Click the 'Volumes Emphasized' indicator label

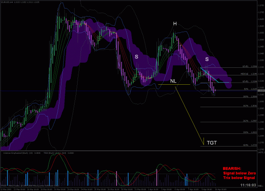tap(16, 153)
